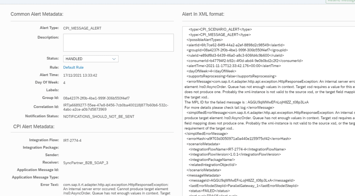Select the Correlation Id value text

tap(116, 107)
